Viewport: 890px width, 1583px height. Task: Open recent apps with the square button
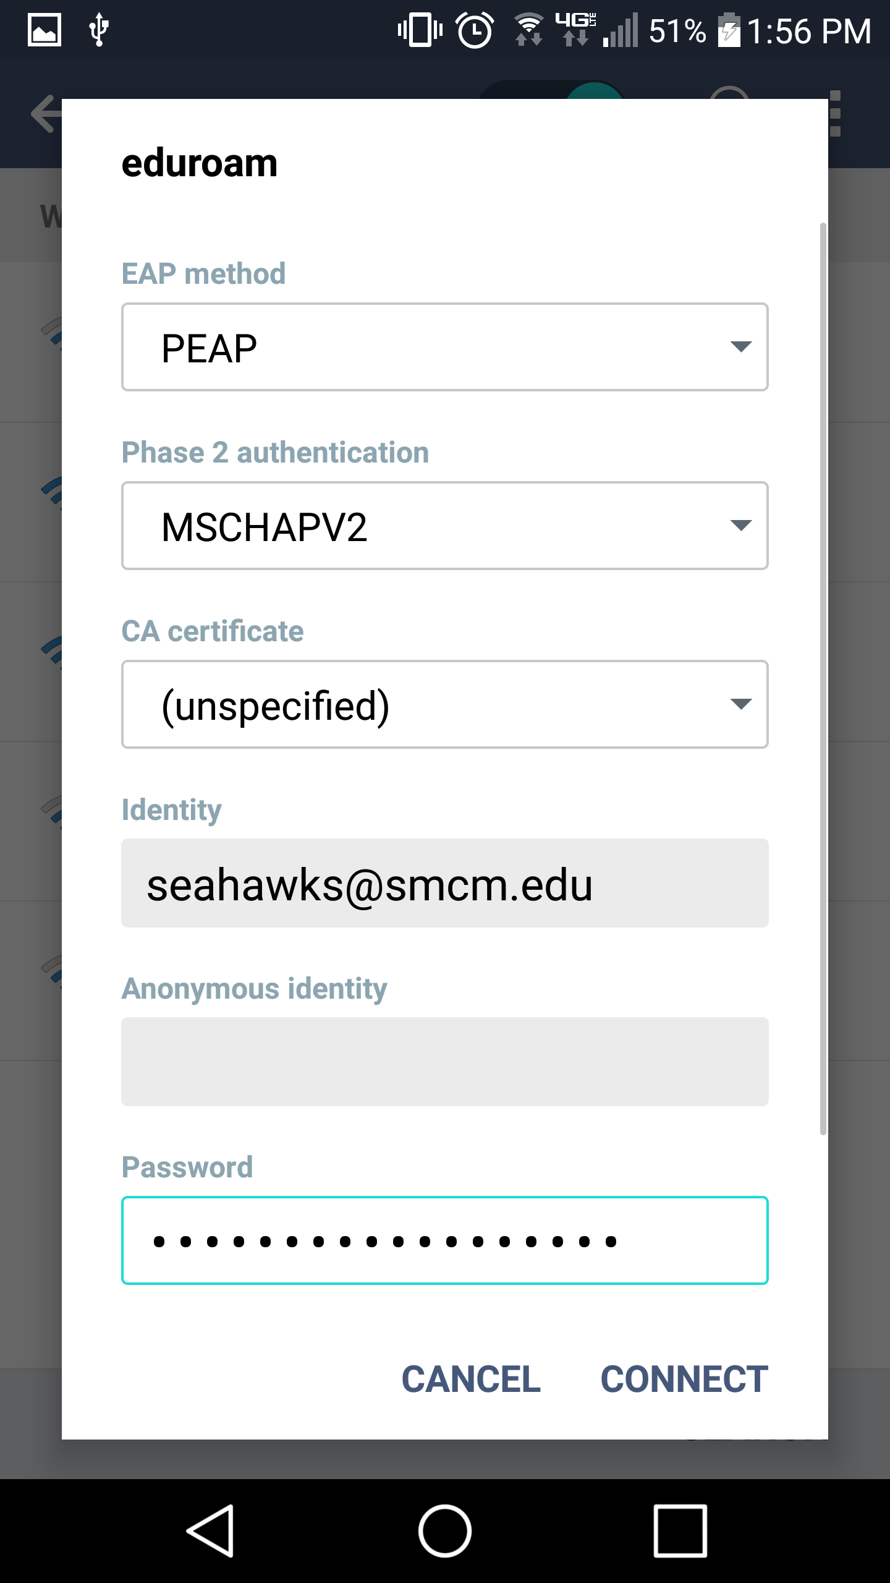(680, 1531)
